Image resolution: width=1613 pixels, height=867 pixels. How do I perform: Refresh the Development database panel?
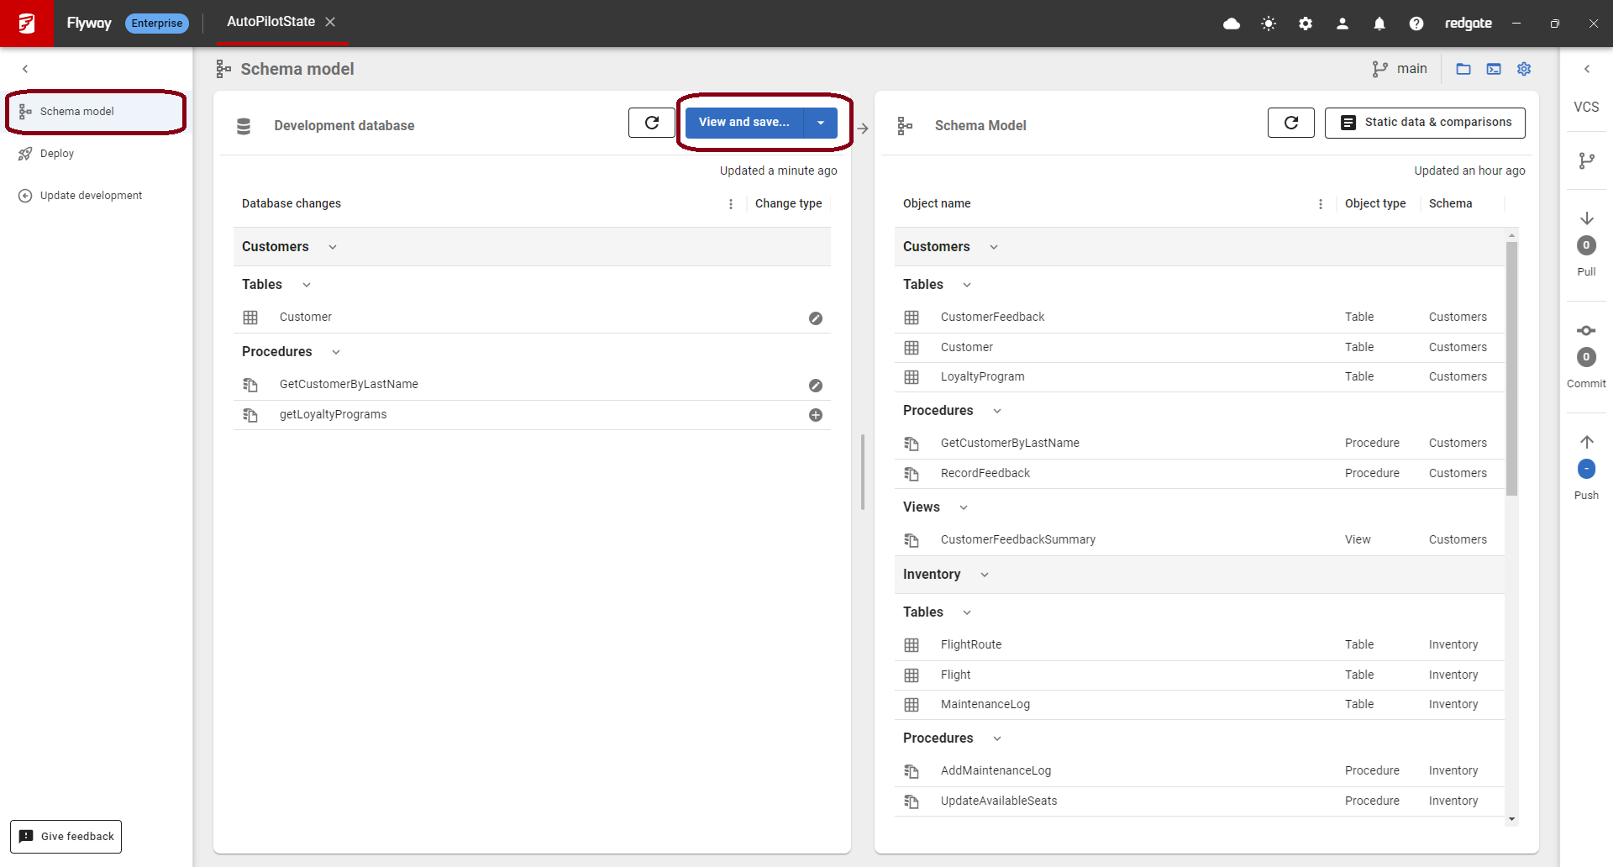click(652, 123)
